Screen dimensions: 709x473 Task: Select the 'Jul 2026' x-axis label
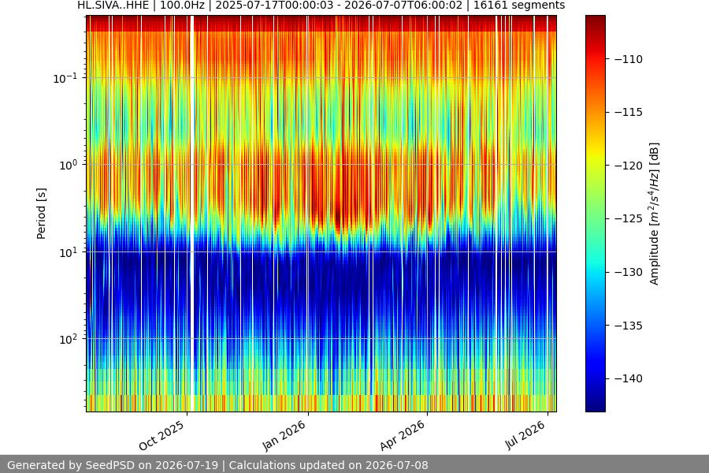525,435
